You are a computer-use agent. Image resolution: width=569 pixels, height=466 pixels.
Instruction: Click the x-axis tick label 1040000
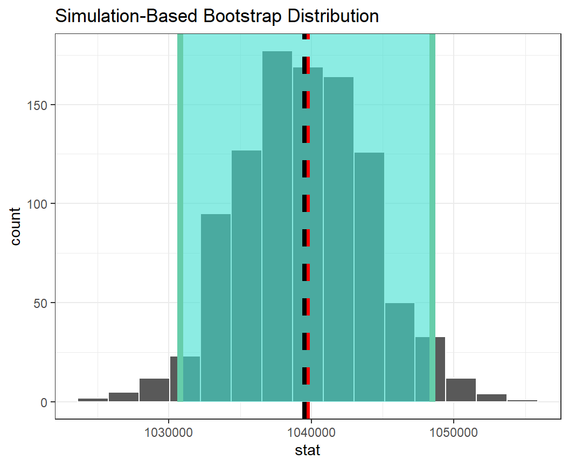point(311,432)
